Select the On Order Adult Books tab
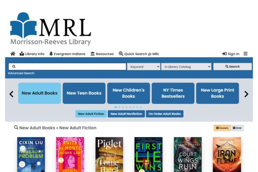The image size is (258, 172). pyautogui.click(x=164, y=114)
